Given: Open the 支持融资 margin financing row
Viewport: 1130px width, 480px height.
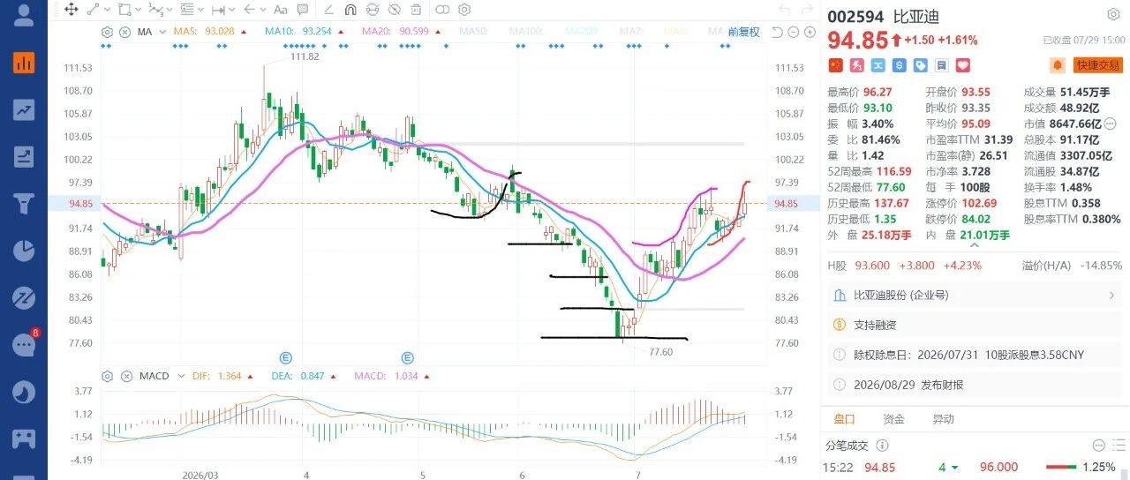Looking at the screenshot, I should [x=975, y=325].
